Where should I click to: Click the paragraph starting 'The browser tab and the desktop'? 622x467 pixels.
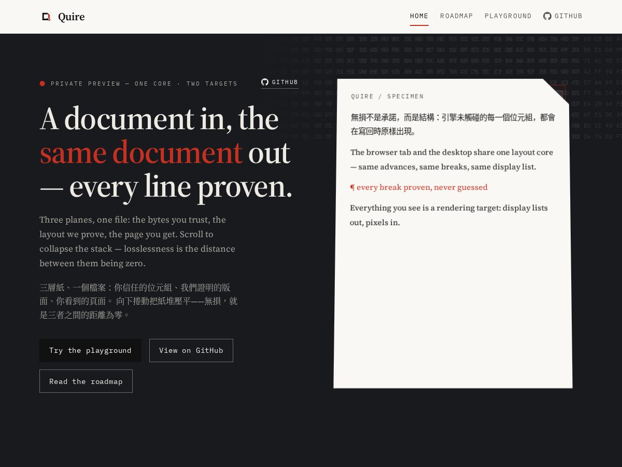[452, 159]
